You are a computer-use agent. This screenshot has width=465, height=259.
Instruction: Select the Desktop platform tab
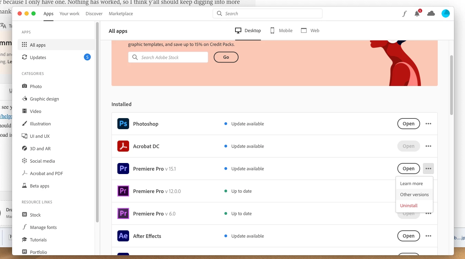248,30
